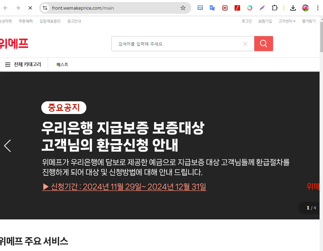Click the banner page indicator 1/4
Image resolution: width=323 pixels, height=251 pixels.
pos(311,208)
